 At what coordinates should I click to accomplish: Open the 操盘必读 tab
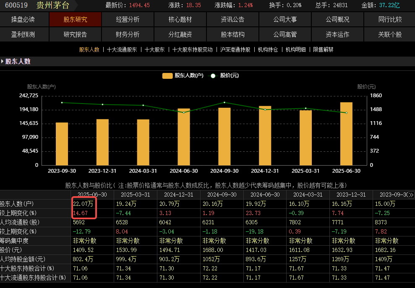pyautogui.click(x=23, y=20)
